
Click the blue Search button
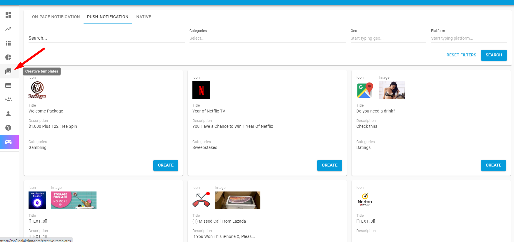click(x=494, y=55)
